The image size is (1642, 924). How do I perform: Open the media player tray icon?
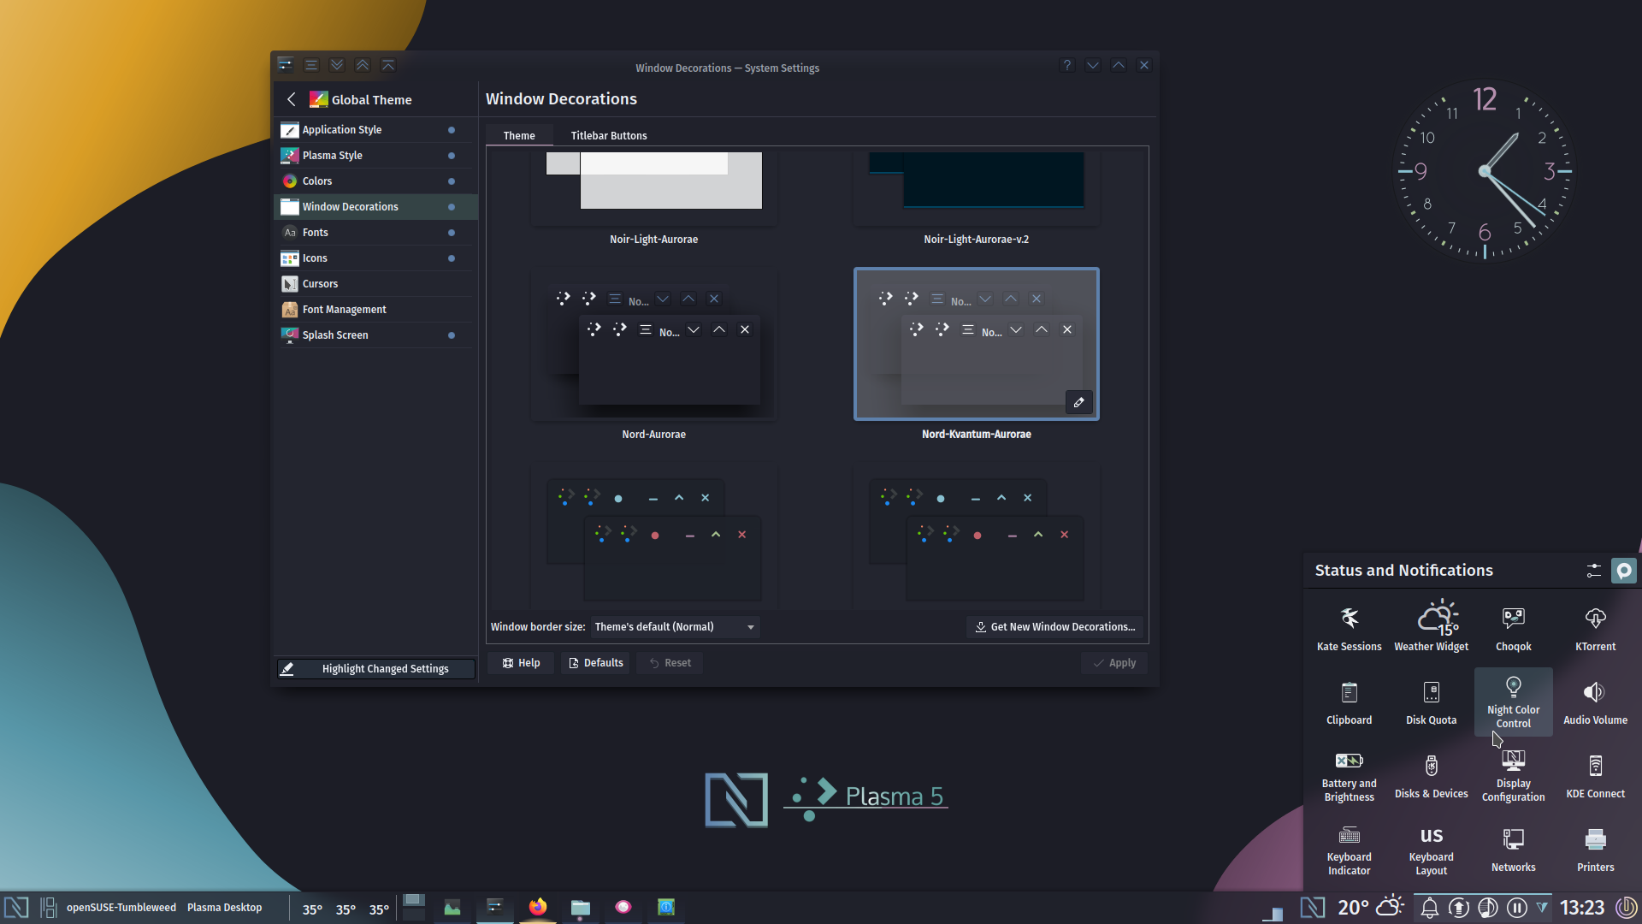1487,908
